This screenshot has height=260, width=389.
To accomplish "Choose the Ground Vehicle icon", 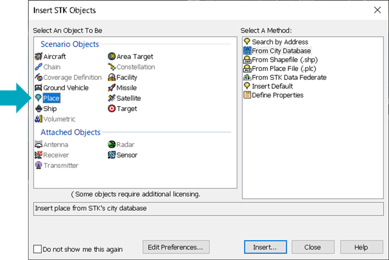I will point(39,88).
